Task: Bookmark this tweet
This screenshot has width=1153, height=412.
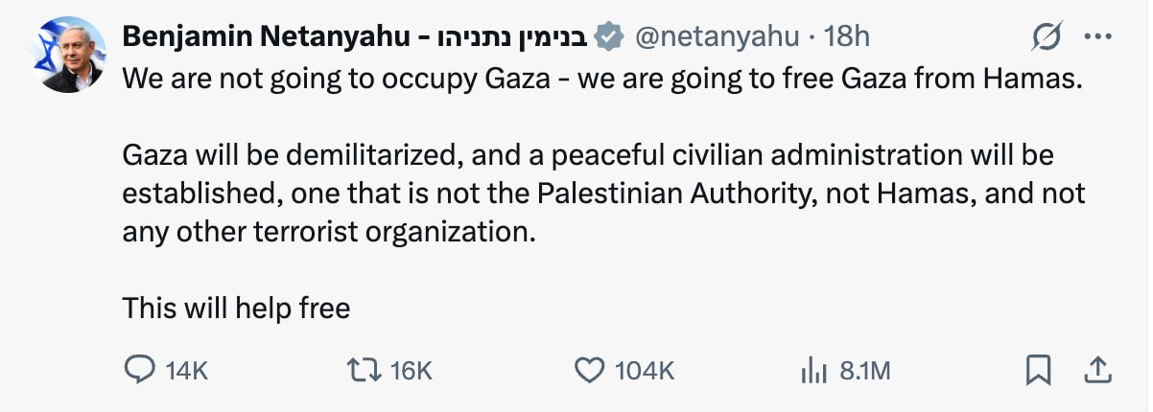Action: coord(1039,370)
